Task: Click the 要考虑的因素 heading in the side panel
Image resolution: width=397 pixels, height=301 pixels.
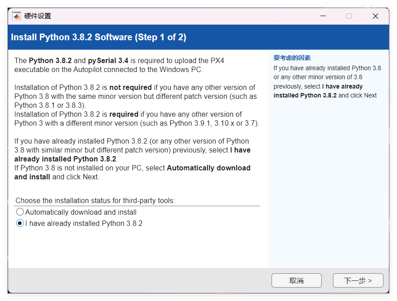Action: coord(292,58)
